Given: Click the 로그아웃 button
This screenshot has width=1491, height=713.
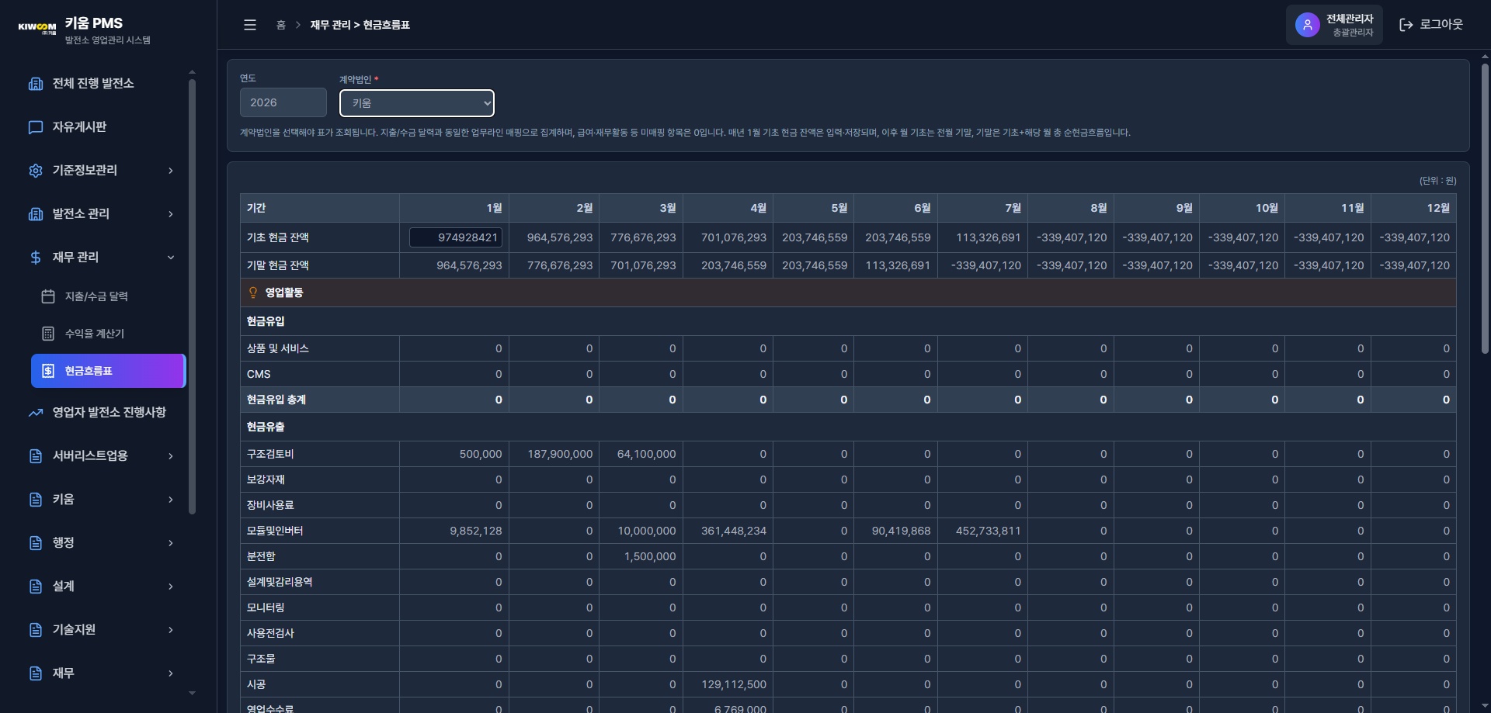Looking at the screenshot, I should pyautogui.click(x=1431, y=25).
